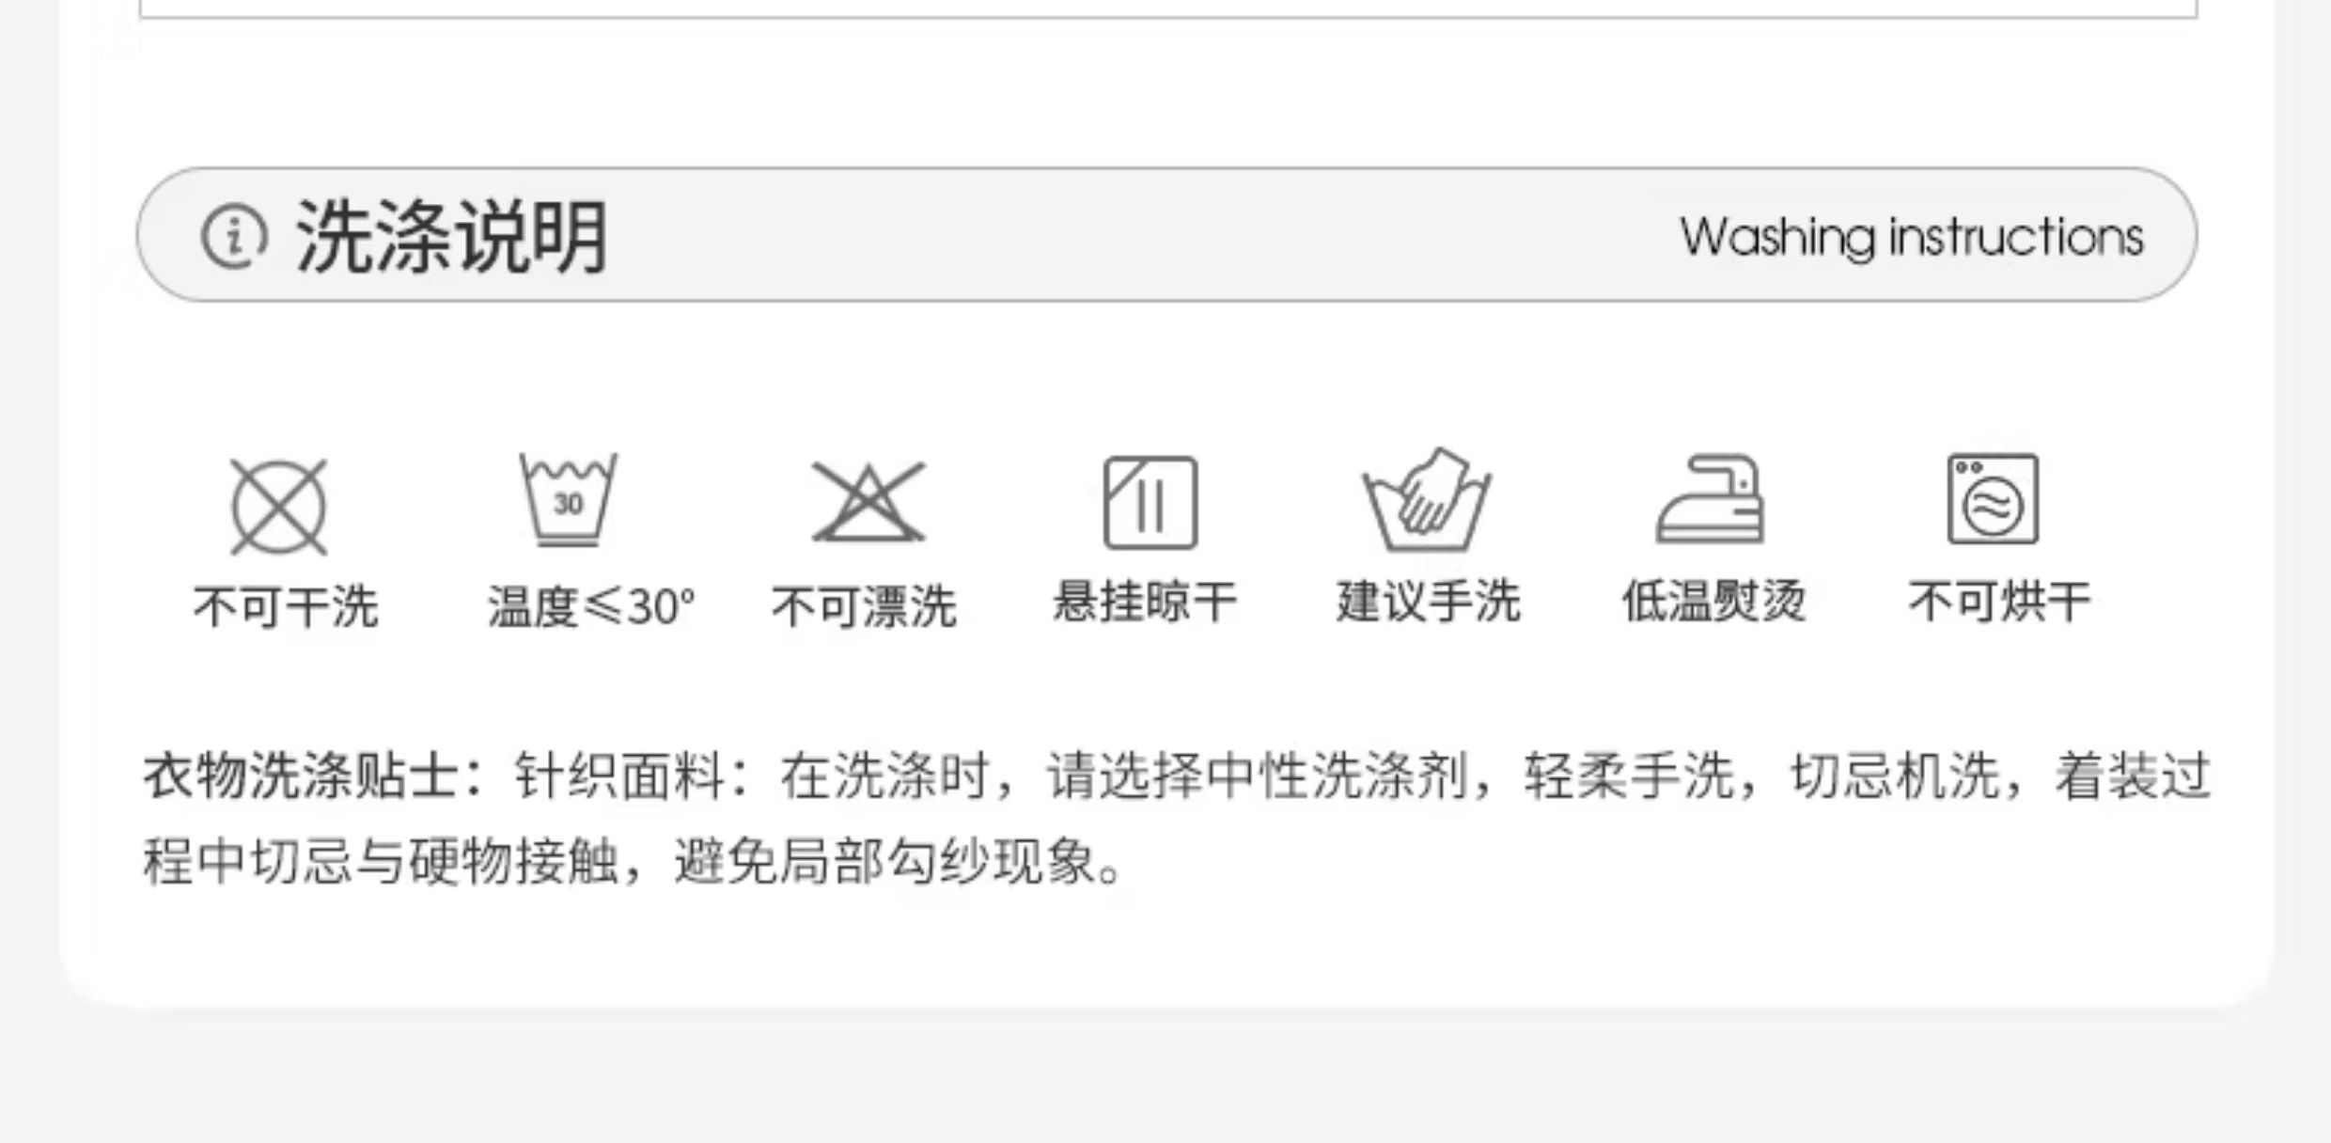Image resolution: width=2331 pixels, height=1143 pixels.
Task: Click the 温度≤30° label
Action: (x=591, y=606)
